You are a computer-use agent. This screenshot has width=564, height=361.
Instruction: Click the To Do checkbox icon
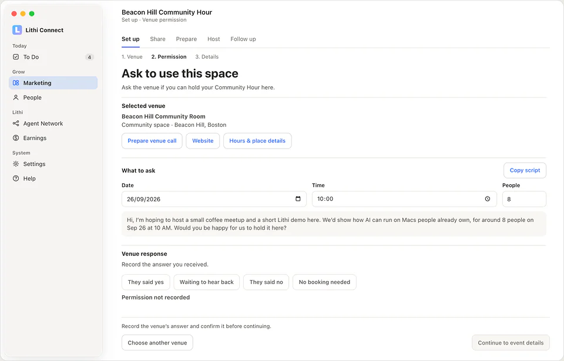click(16, 57)
